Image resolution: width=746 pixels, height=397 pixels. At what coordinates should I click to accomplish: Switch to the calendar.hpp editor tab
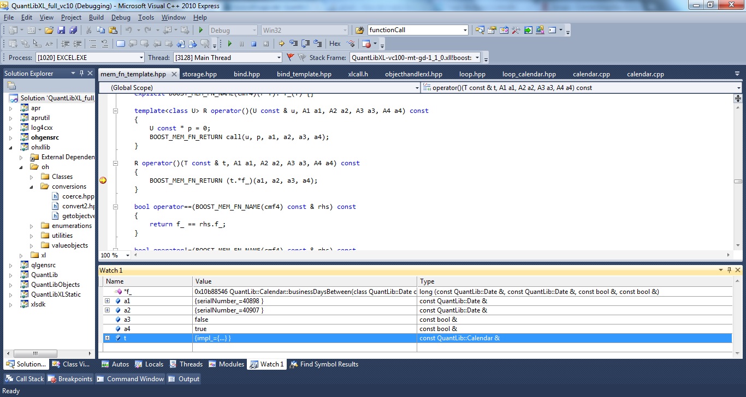click(x=591, y=74)
